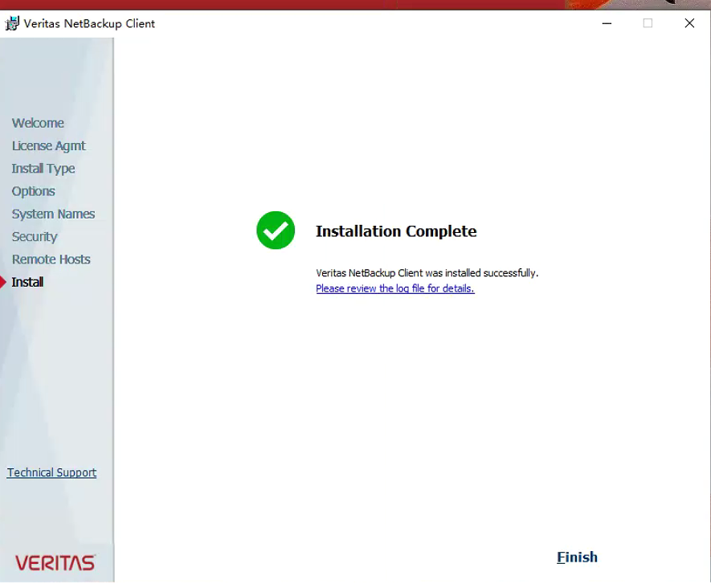Viewport: 711px width, 584px height.
Task: Click the NetBackup installer title bar icon
Action: (x=12, y=23)
